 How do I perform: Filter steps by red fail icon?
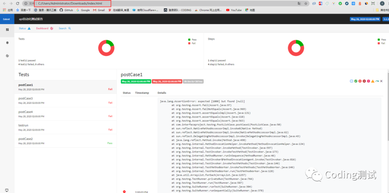360,81
